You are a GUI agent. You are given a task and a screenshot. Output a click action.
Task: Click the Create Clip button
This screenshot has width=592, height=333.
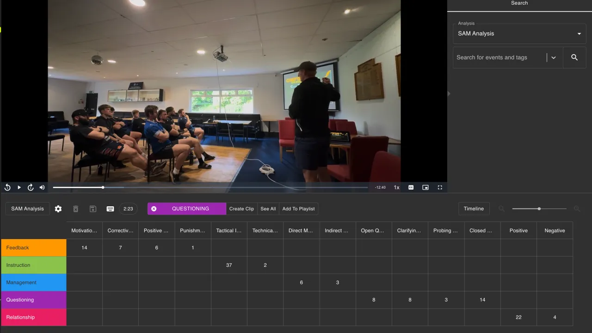click(241, 209)
